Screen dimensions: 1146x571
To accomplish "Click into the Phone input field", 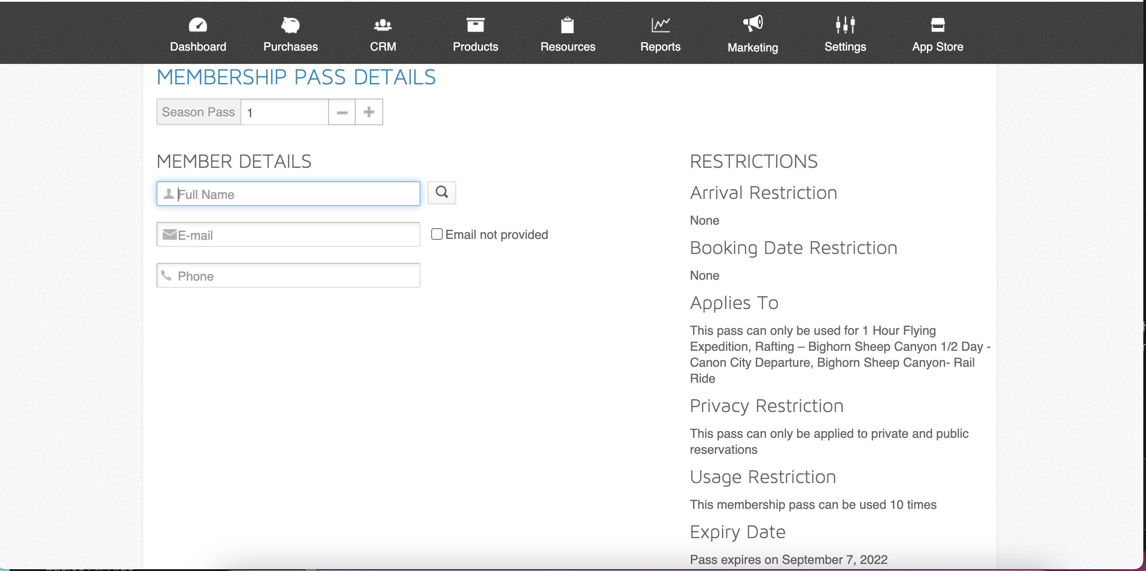I will click(289, 275).
